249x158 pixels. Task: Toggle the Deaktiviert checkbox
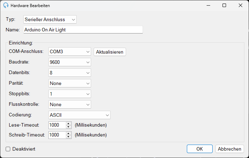point(8,149)
